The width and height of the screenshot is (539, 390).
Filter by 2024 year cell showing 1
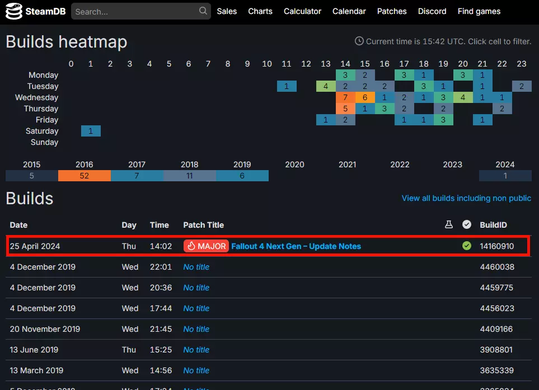click(x=505, y=176)
